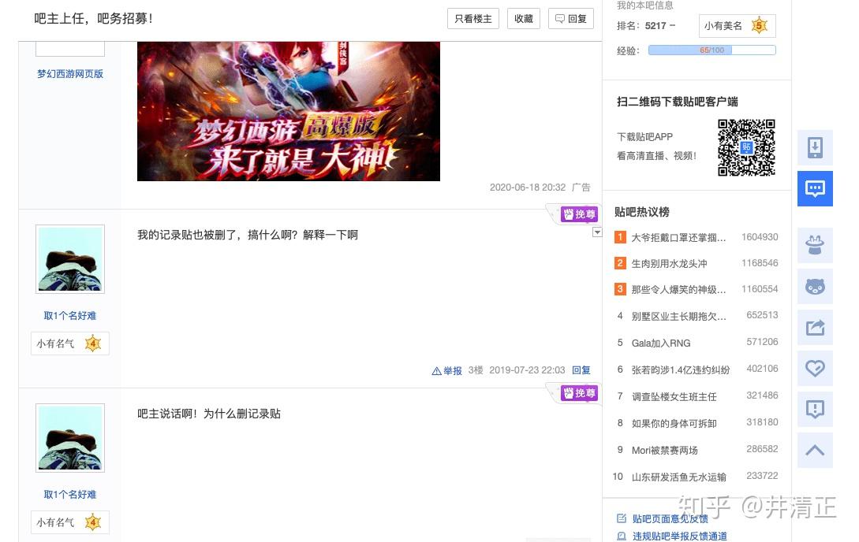This screenshot has height=542, width=859.
Task: Click 贴吧页面意见反馈 link
Action: (670, 518)
